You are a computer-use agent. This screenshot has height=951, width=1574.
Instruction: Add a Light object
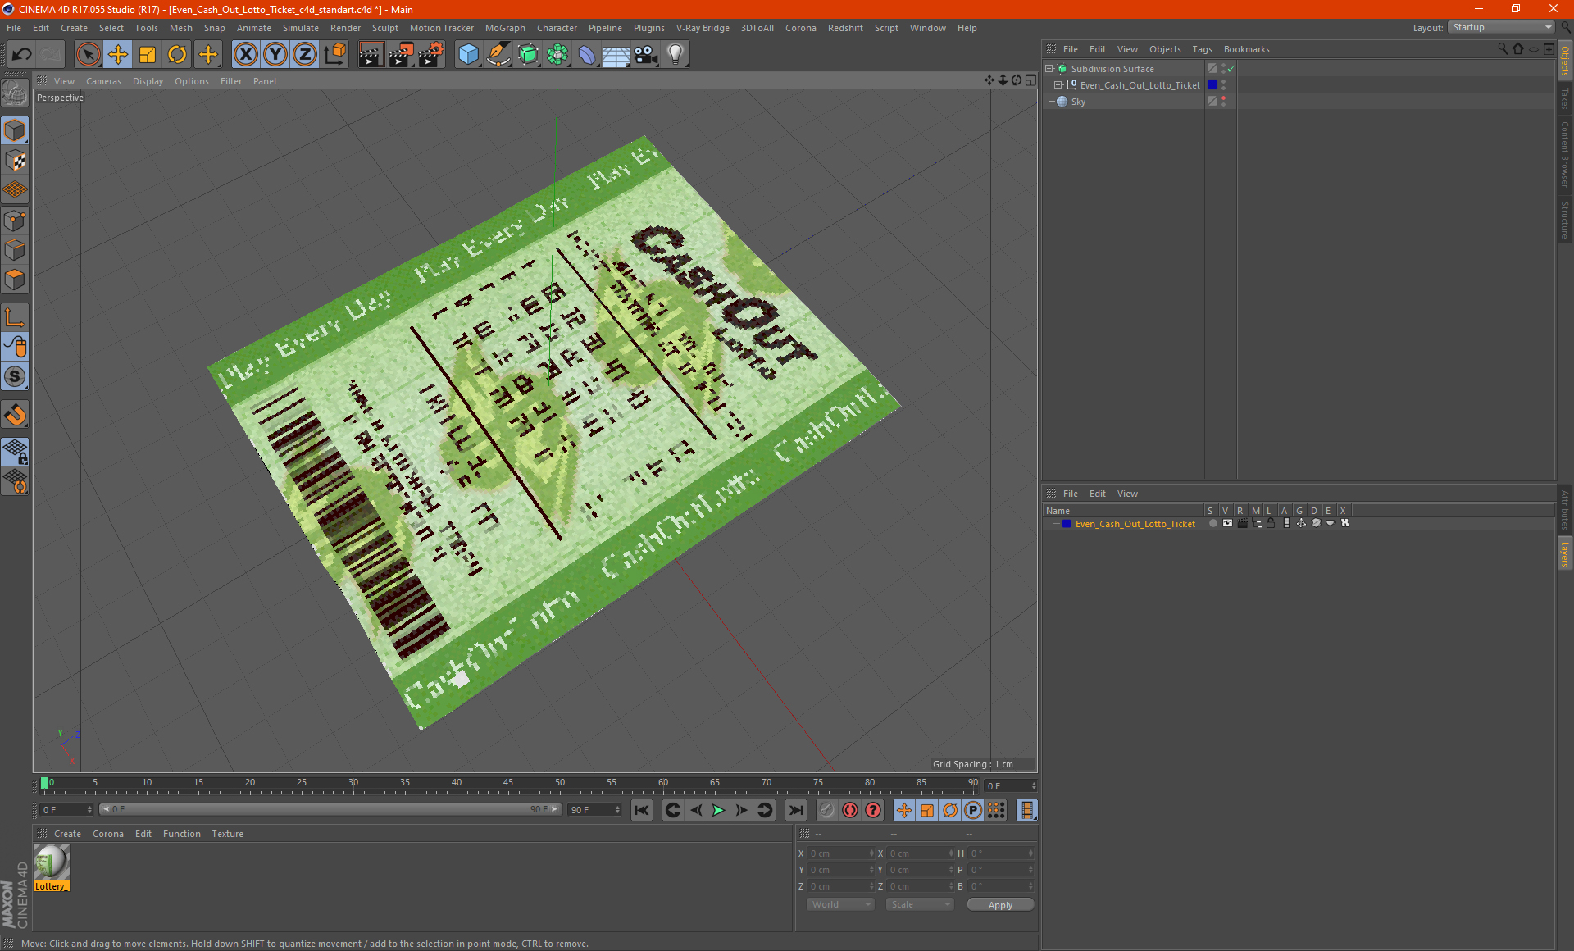pyautogui.click(x=675, y=55)
